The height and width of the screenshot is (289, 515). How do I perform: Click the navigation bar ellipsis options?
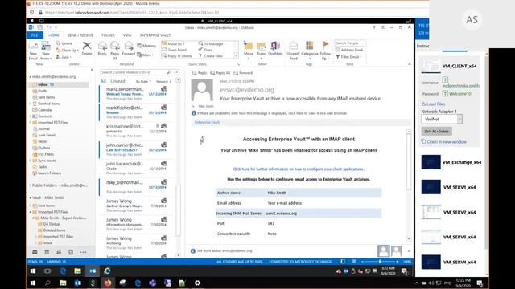[x=83, y=252]
